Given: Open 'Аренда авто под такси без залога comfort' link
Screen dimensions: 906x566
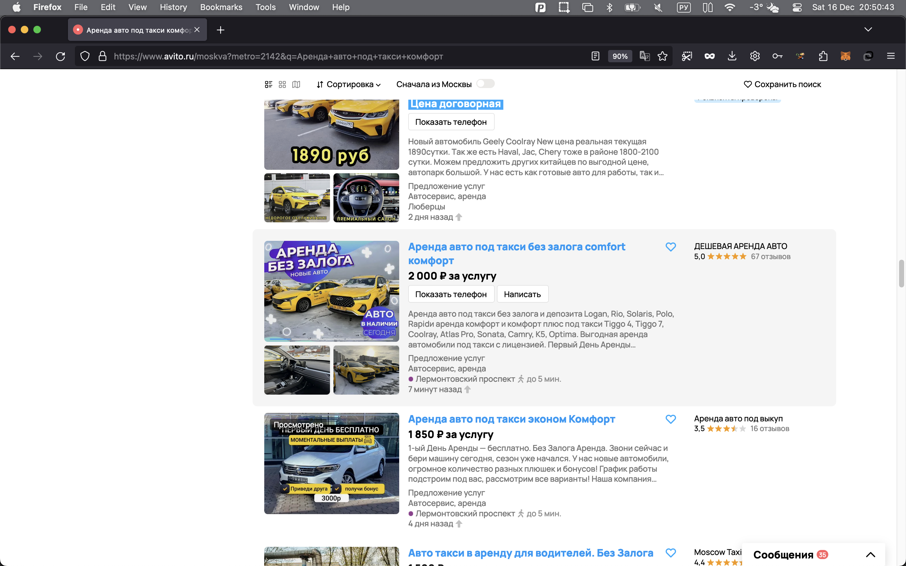Looking at the screenshot, I should tap(517, 254).
